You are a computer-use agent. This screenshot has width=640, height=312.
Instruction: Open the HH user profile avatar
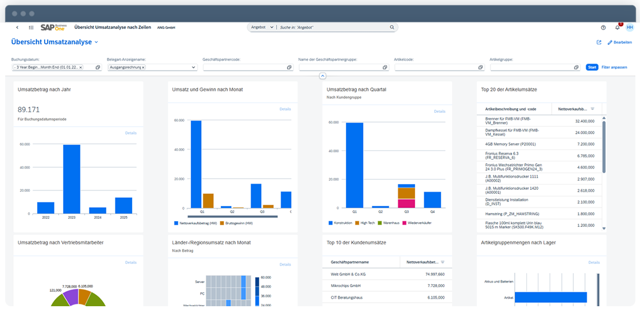(630, 27)
